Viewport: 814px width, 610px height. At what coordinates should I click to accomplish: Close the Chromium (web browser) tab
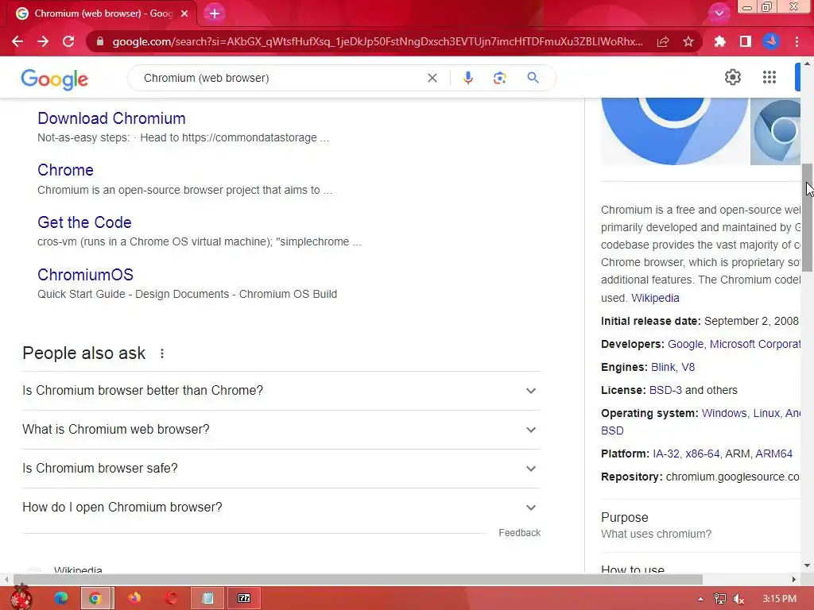pos(184,14)
